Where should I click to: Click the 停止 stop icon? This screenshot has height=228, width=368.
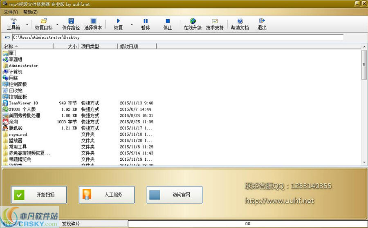point(168,21)
